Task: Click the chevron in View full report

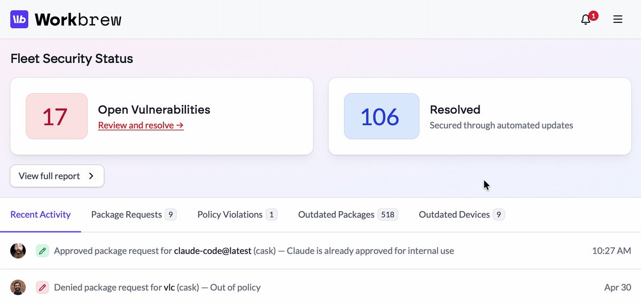Action: (91, 176)
